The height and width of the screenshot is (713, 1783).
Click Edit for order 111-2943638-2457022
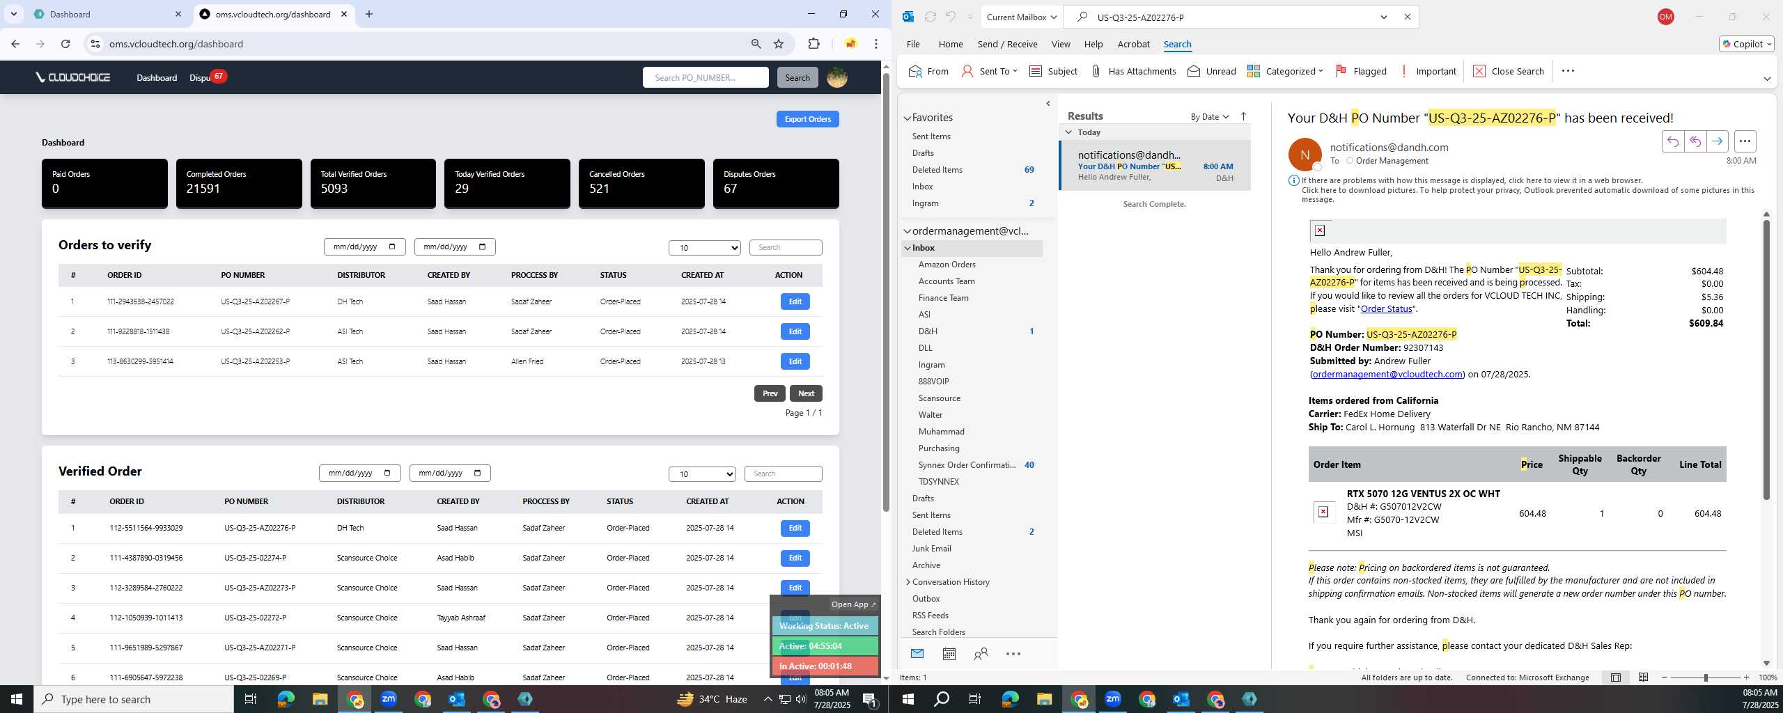pyautogui.click(x=795, y=301)
